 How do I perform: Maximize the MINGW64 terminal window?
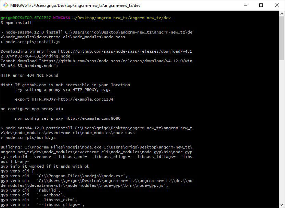pos(261,5)
